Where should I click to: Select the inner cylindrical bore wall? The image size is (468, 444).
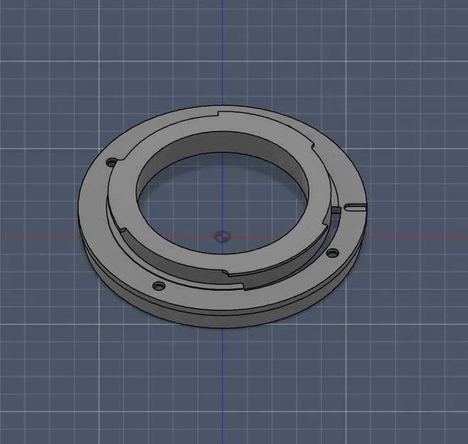coord(222,144)
